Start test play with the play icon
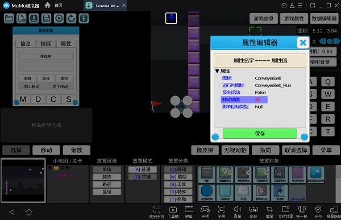This screenshot has height=220, width=341. pos(59,18)
